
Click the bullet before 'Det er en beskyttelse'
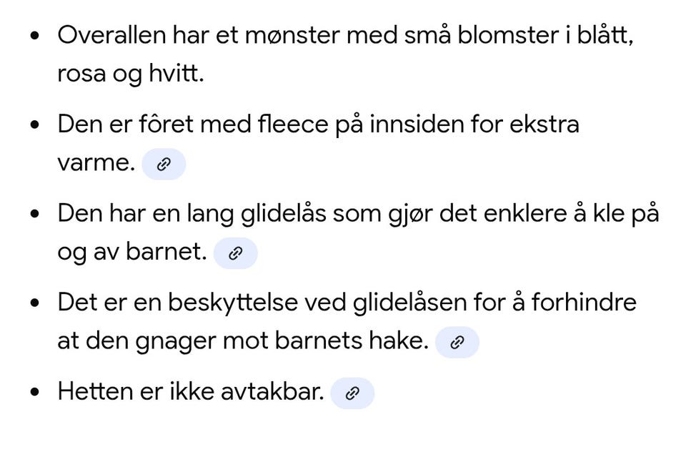pyautogui.click(x=35, y=303)
